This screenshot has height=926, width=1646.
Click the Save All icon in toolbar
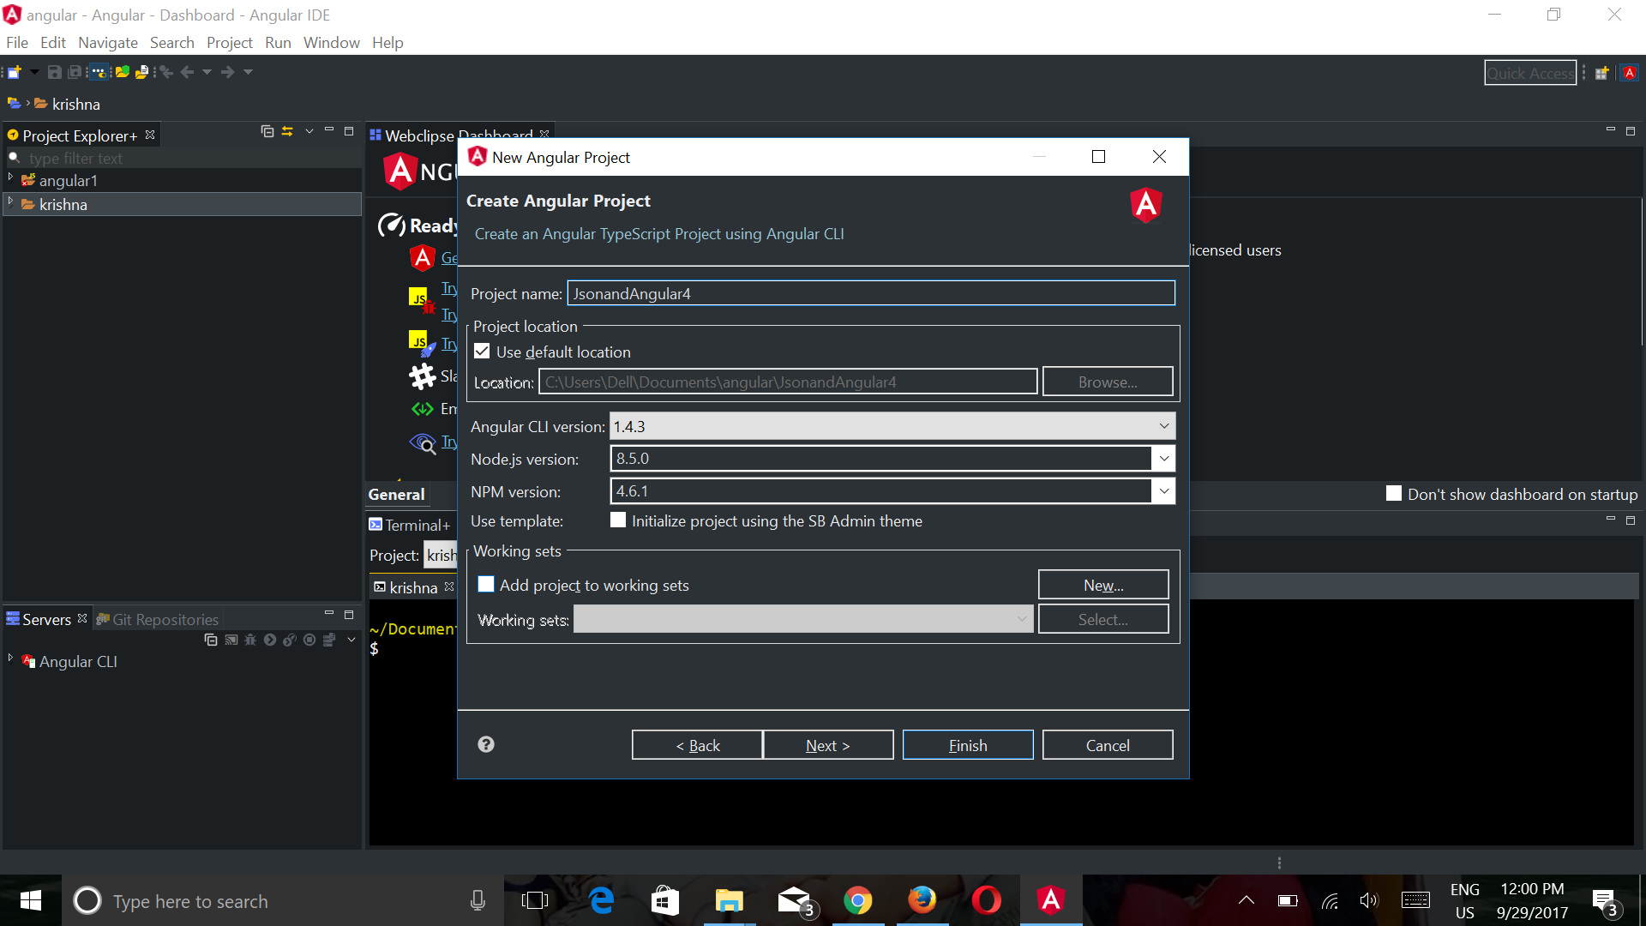coord(75,72)
